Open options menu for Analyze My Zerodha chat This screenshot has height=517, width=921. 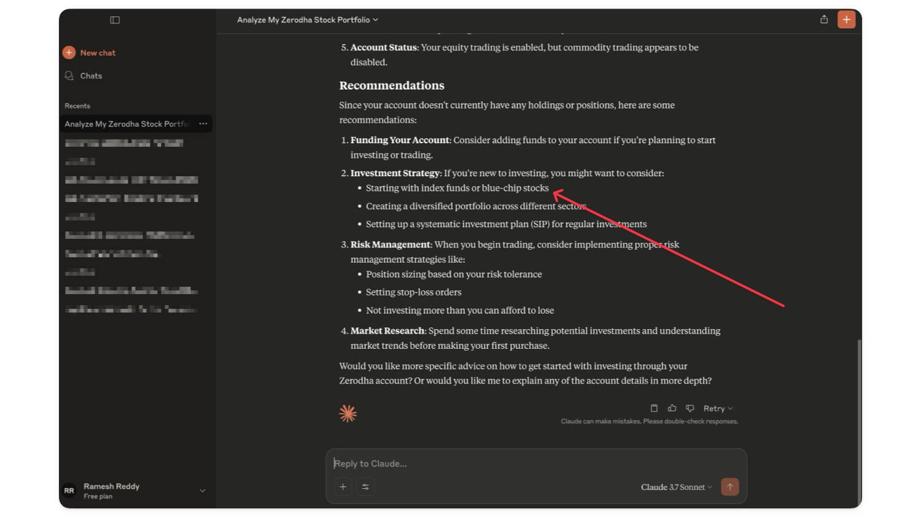click(203, 123)
